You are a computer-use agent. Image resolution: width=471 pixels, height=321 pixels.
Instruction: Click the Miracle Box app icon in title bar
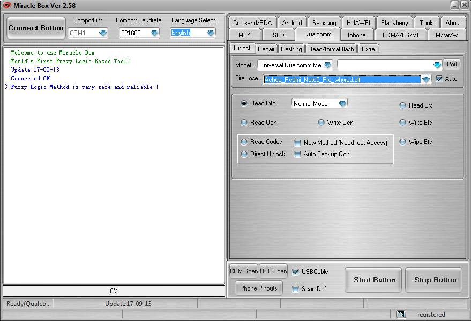tap(6, 5)
